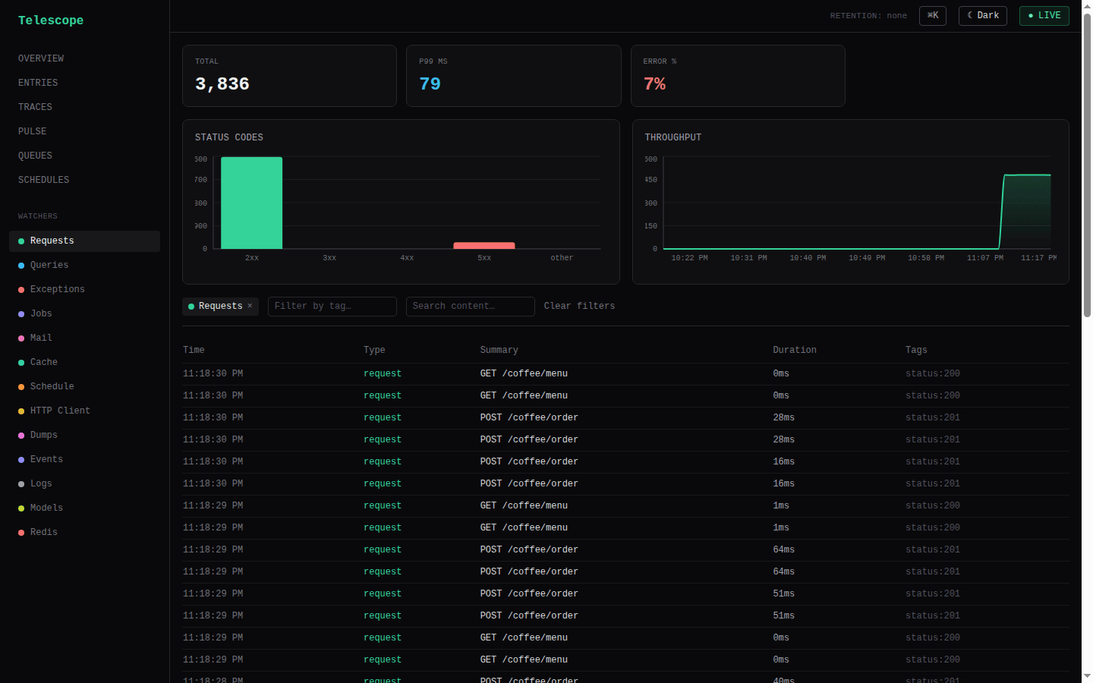Click the 10:22 PM throughput axis label
Image resolution: width=1093 pixels, height=683 pixels.
[x=689, y=258]
